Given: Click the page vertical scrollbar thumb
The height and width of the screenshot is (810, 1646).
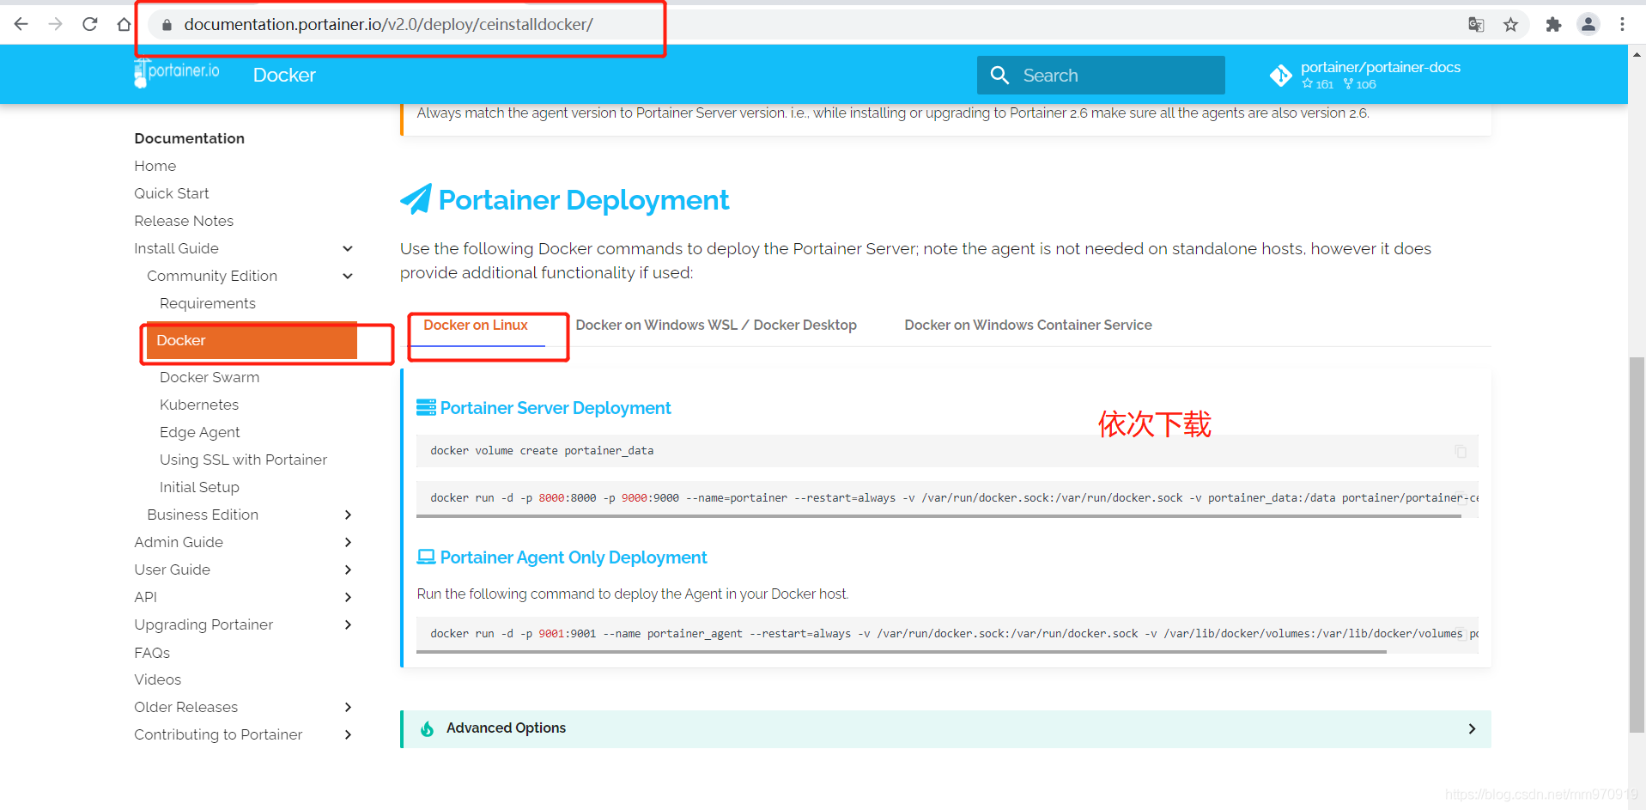Looking at the screenshot, I should (x=1637, y=544).
